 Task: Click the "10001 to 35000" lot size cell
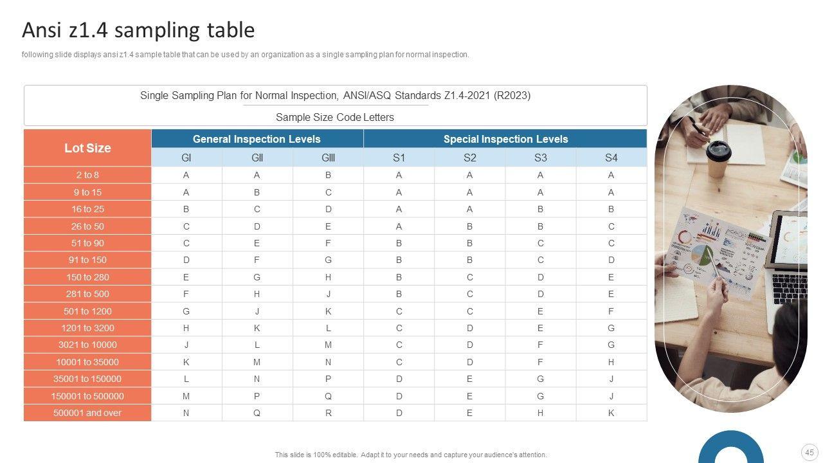coord(87,362)
